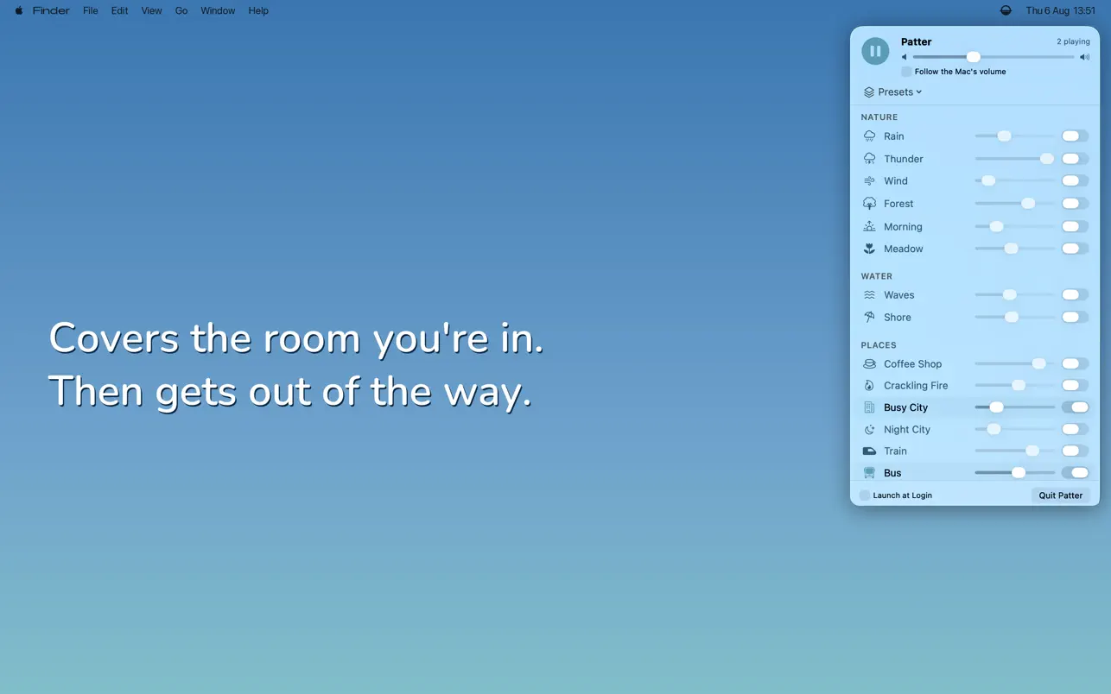Click the Presets stacked layers icon
Image resolution: width=1111 pixels, height=694 pixels.
tap(869, 92)
